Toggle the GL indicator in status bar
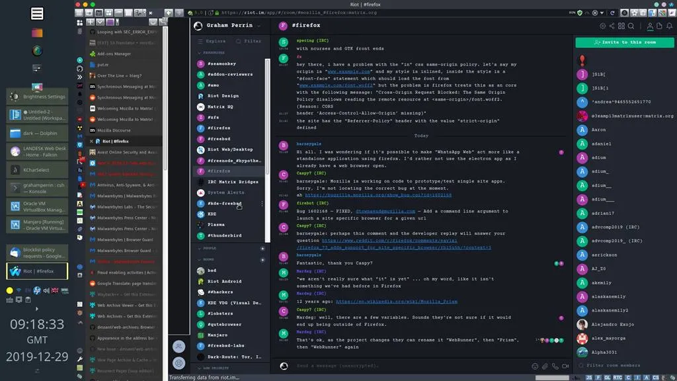 [607, 378]
